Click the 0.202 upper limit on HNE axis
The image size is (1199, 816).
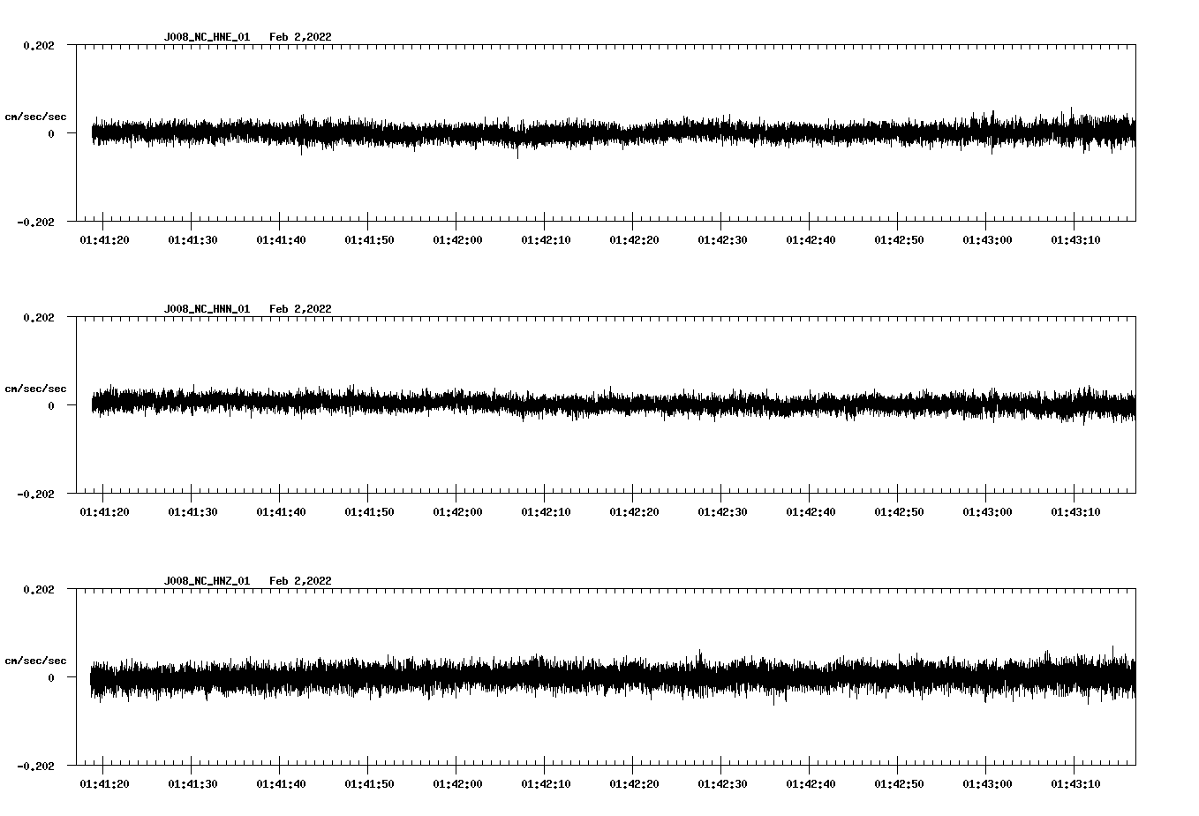click(x=38, y=45)
